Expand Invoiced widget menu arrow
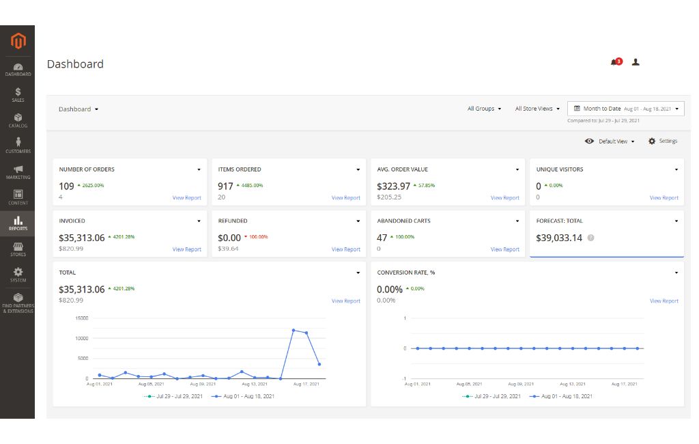Viewport: 699px width, 444px height. (199, 221)
